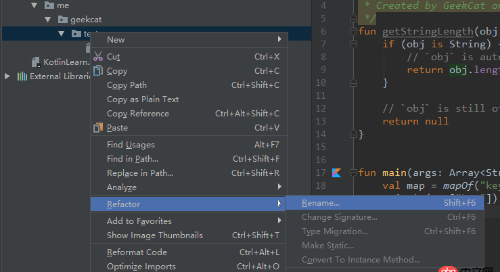Collapse the me folder tree arrow
The height and width of the screenshot is (272, 500).
(34, 5)
